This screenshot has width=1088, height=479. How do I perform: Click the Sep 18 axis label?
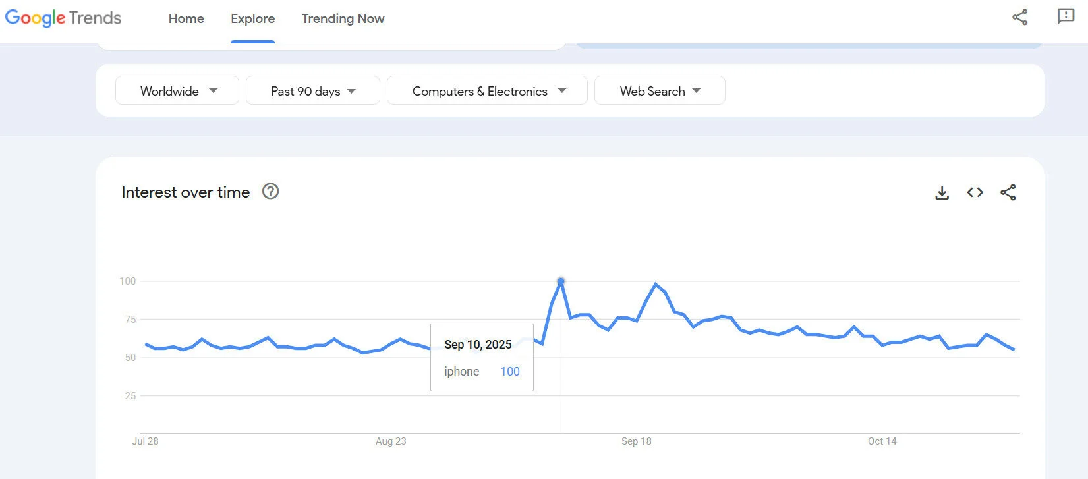[x=637, y=441]
